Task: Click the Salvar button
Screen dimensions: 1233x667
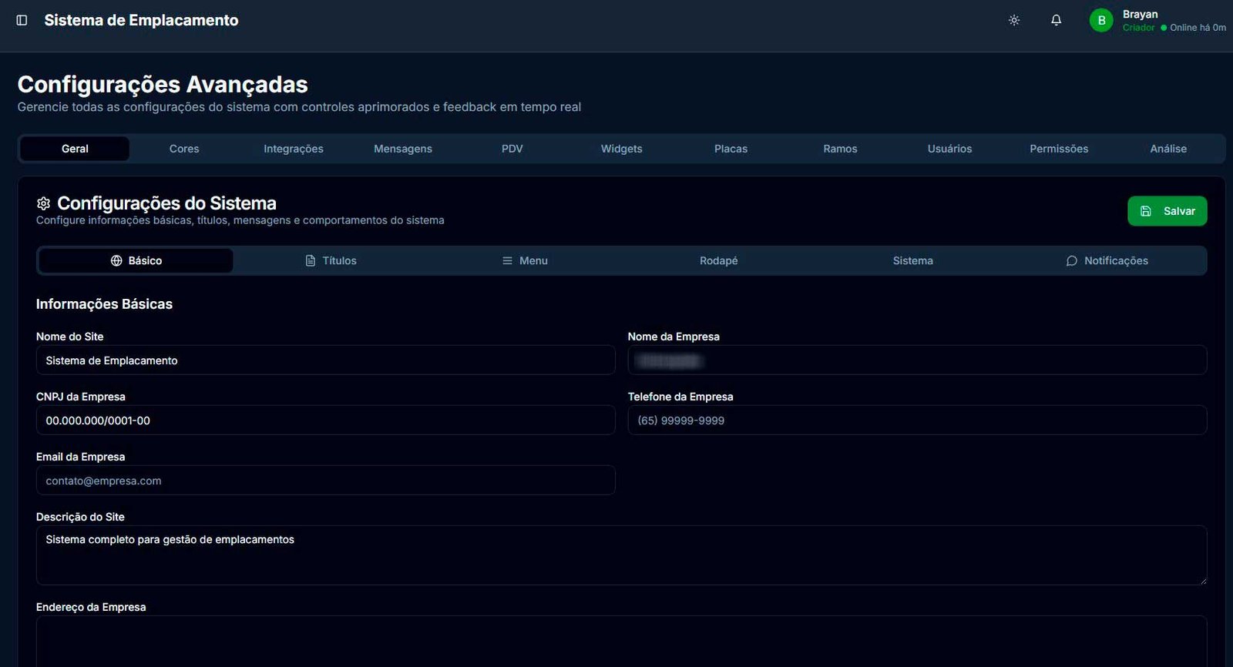Action: tap(1167, 211)
